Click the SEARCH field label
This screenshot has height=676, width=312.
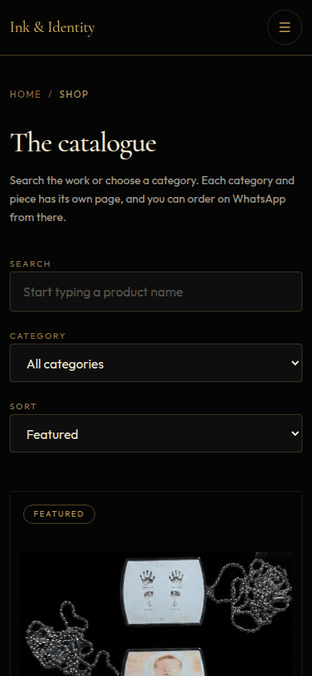30,264
